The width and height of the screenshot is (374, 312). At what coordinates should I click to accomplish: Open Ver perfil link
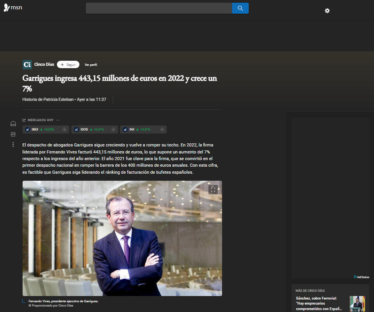pos(91,65)
